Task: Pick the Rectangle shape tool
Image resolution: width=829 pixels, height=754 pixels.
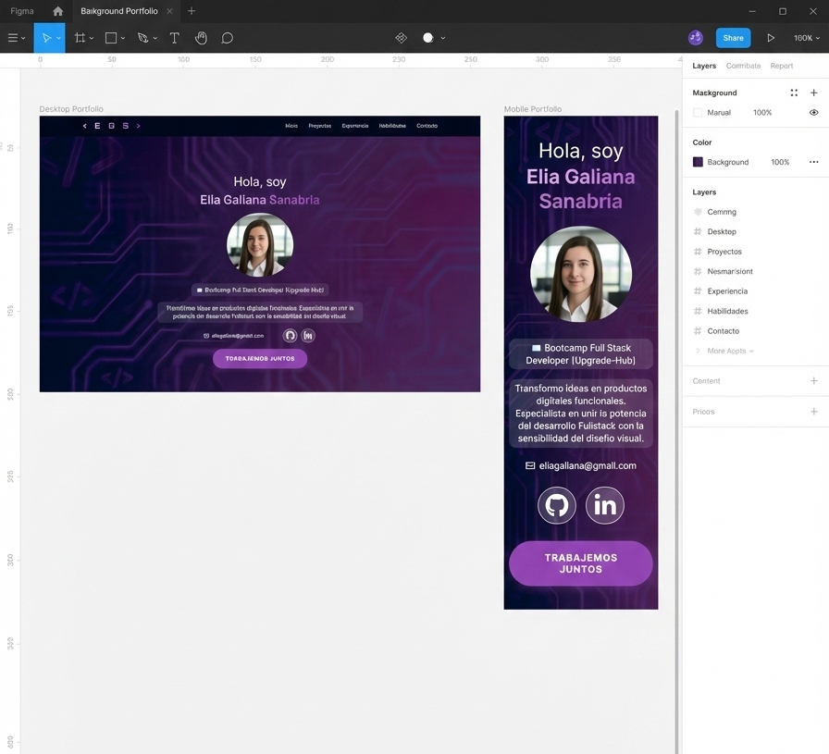Action: point(111,38)
